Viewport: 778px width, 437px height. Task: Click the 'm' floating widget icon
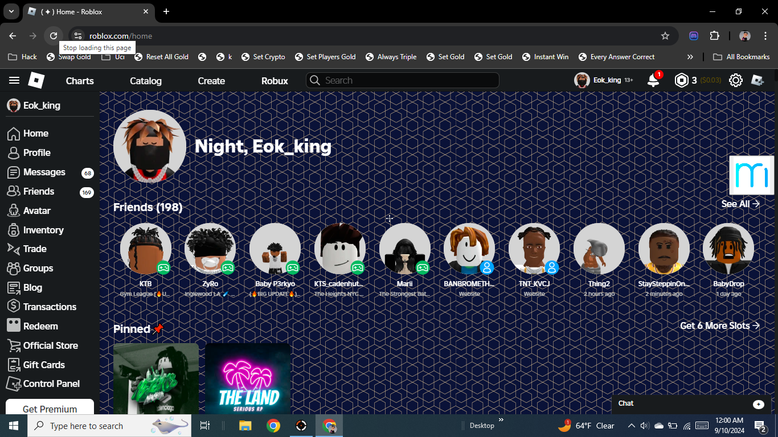pos(752,175)
